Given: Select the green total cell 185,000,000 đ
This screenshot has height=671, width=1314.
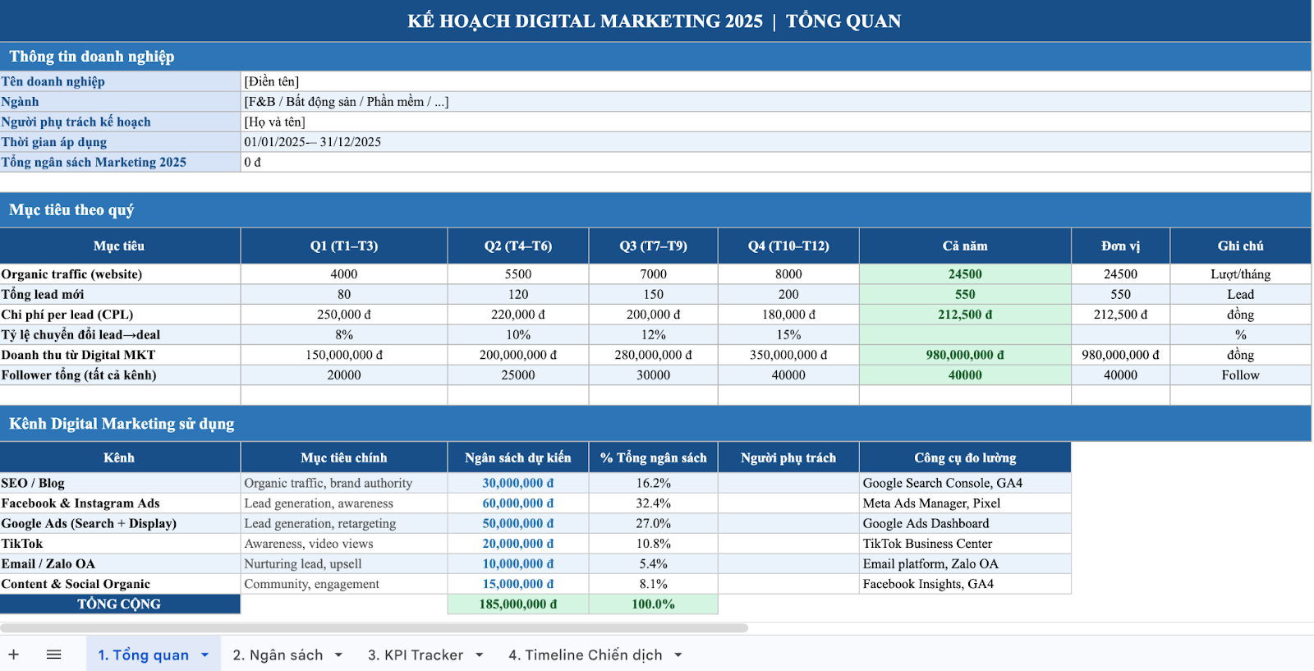Looking at the screenshot, I should (517, 604).
